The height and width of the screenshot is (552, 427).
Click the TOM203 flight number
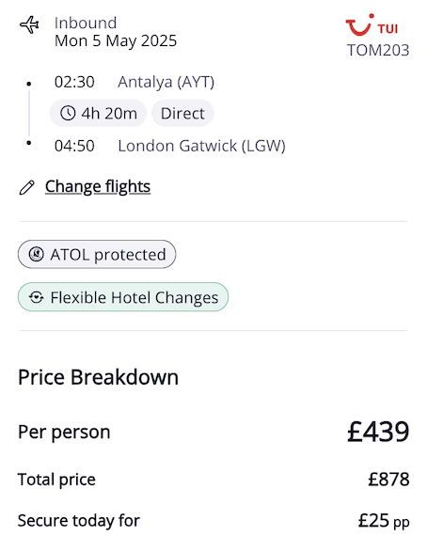[378, 50]
